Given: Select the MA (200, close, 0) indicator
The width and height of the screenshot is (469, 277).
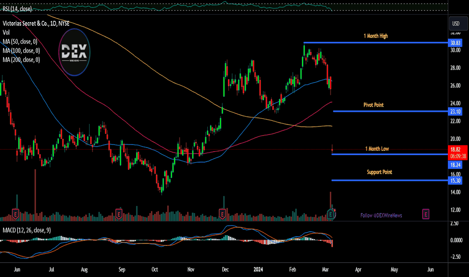Looking at the screenshot, I should click(21, 59).
